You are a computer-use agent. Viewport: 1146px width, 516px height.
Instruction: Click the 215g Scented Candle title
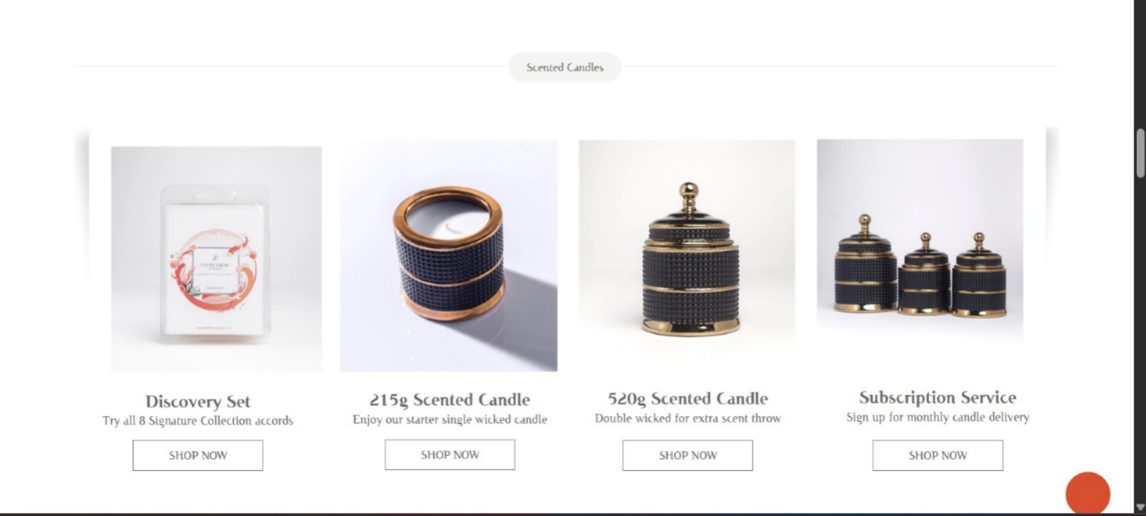click(x=450, y=400)
